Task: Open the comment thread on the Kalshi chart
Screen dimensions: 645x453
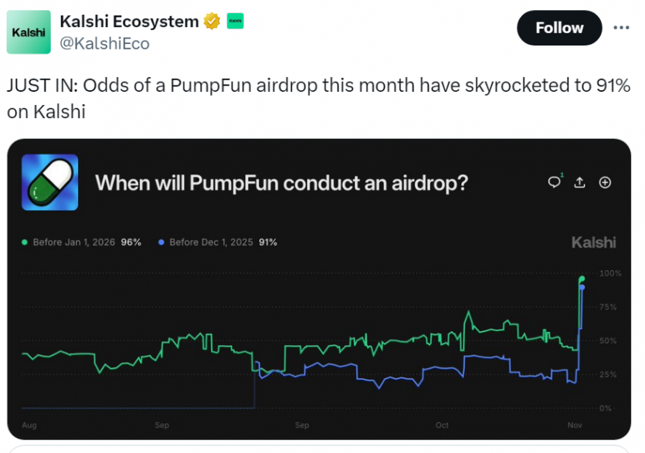Action: pyautogui.click(x=554, y=182)
